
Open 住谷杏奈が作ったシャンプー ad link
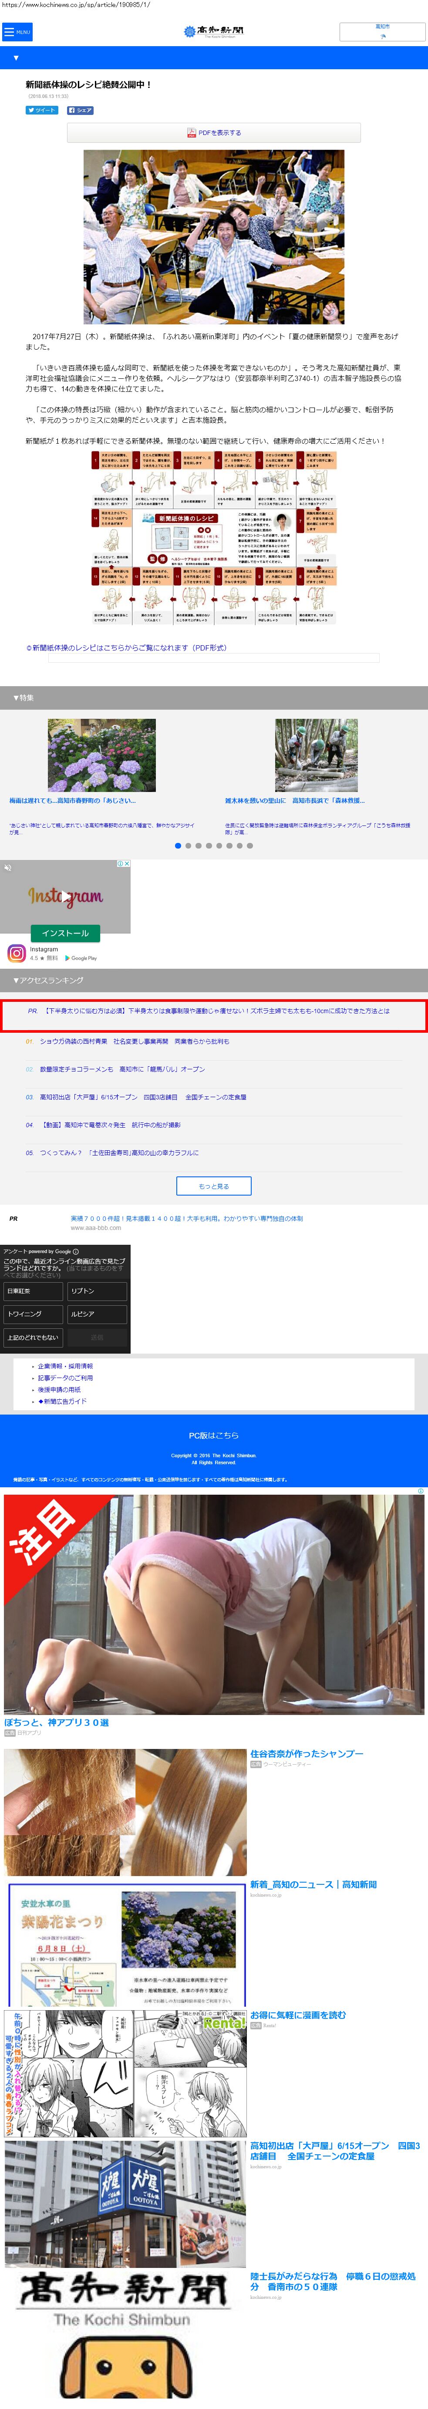[x=307, y=1754]
